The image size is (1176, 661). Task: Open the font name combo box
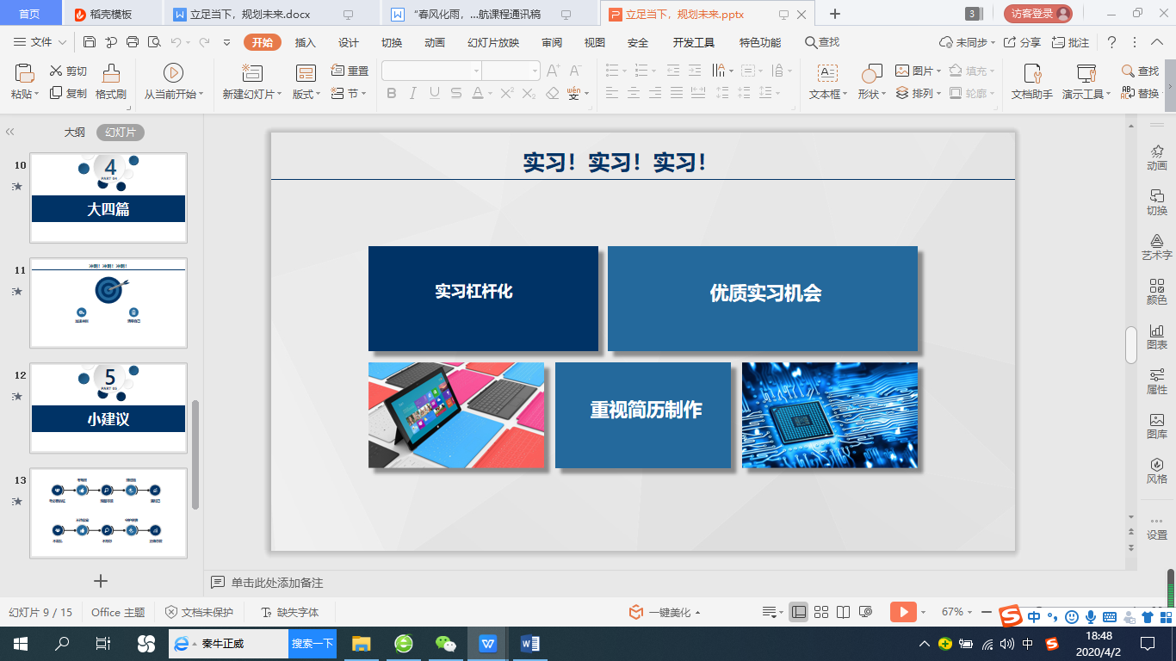[431, 71]
